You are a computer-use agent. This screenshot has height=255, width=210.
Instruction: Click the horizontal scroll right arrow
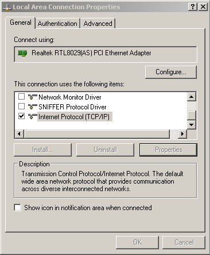[x=182, y=134]
